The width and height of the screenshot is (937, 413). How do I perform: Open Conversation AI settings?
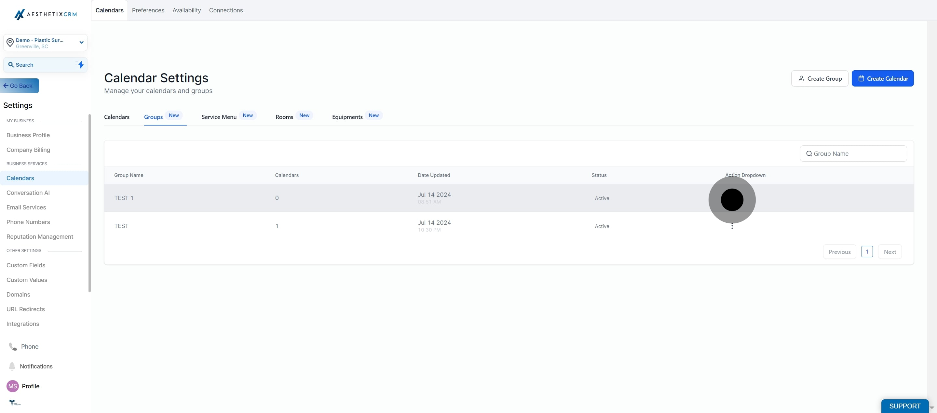(x=28, y=193)
